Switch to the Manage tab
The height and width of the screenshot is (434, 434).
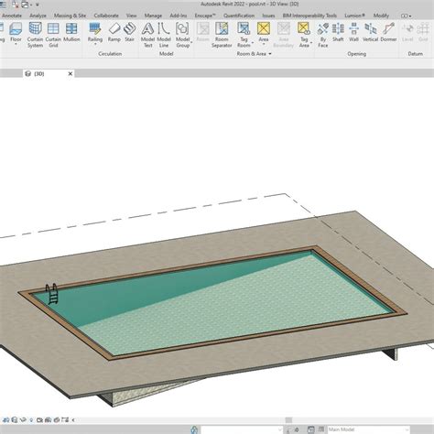click(153, 16)
